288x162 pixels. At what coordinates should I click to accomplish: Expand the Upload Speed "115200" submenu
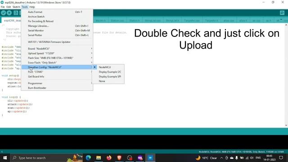(x=57, y=53)
